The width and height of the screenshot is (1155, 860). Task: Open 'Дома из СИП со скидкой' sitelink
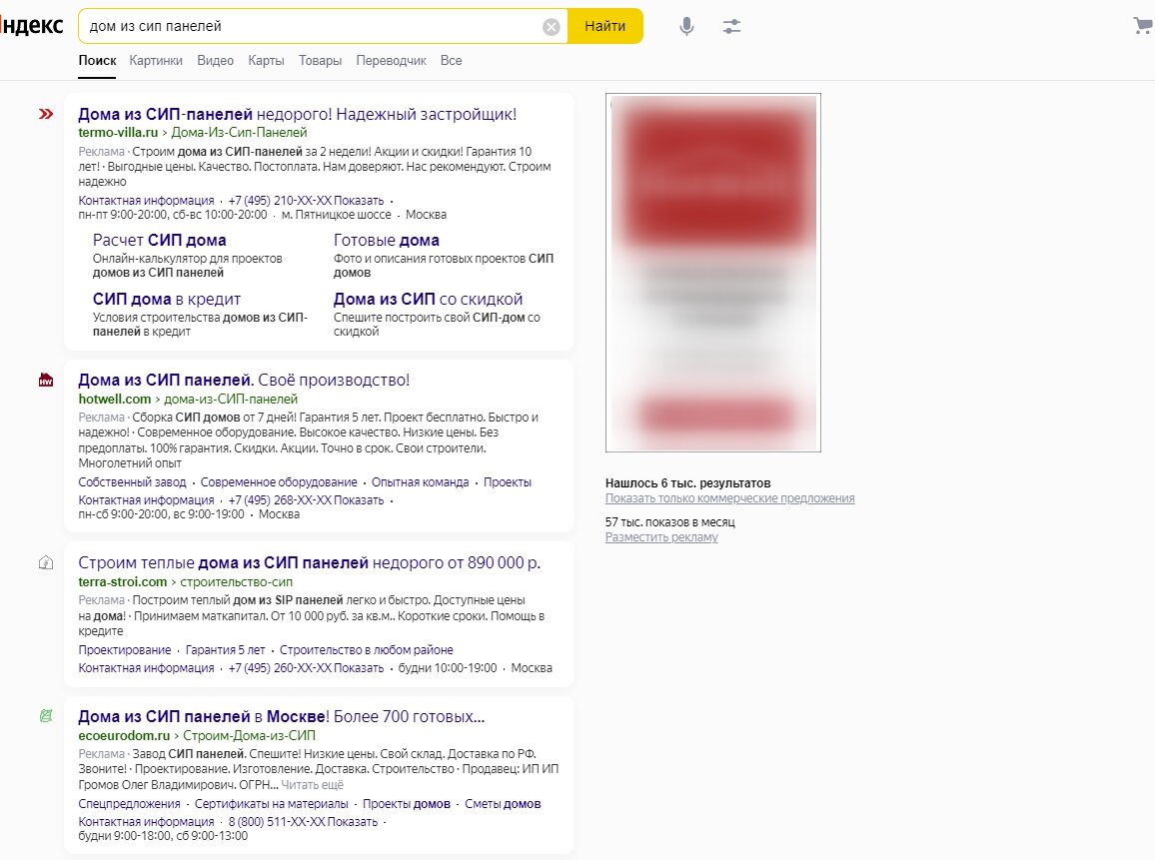[x=428, y=299]
